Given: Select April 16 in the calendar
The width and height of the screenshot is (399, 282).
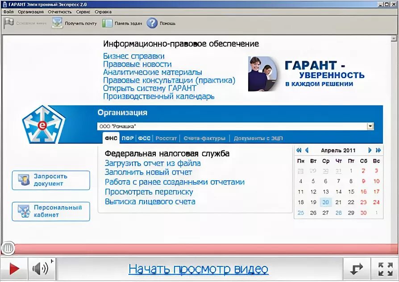Looking at the screenshot, I should coord(363,192).
